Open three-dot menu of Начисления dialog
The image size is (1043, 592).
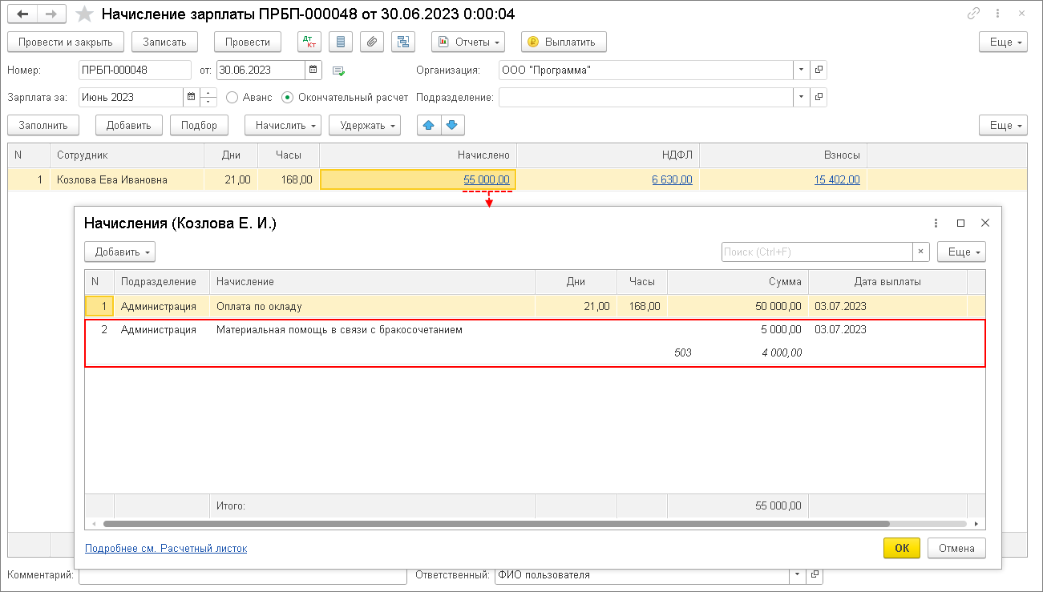pyautogui.click(x=936, y=224)
